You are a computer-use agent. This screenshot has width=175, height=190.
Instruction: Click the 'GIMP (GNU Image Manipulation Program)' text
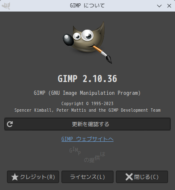87,93
